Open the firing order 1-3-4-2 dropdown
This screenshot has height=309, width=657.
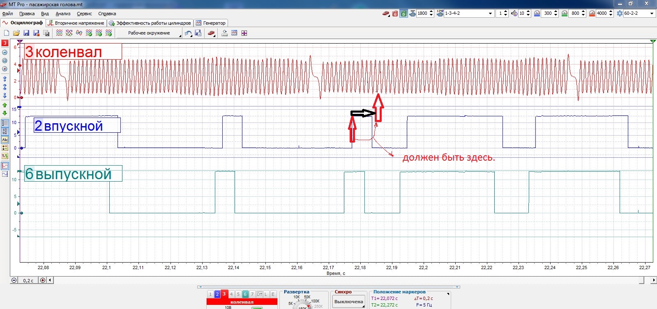[x=490, y=14]
